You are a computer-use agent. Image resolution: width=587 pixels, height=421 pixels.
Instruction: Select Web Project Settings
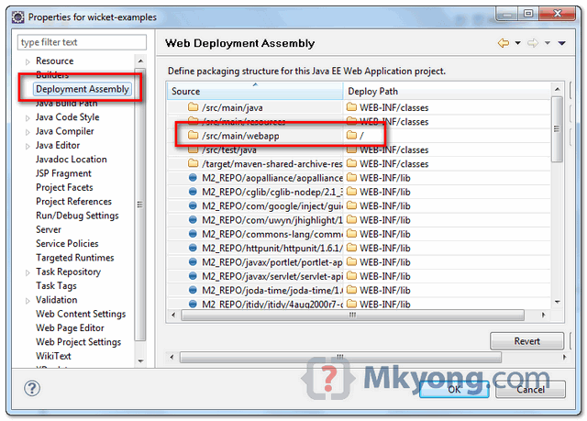tap(78, 342)
